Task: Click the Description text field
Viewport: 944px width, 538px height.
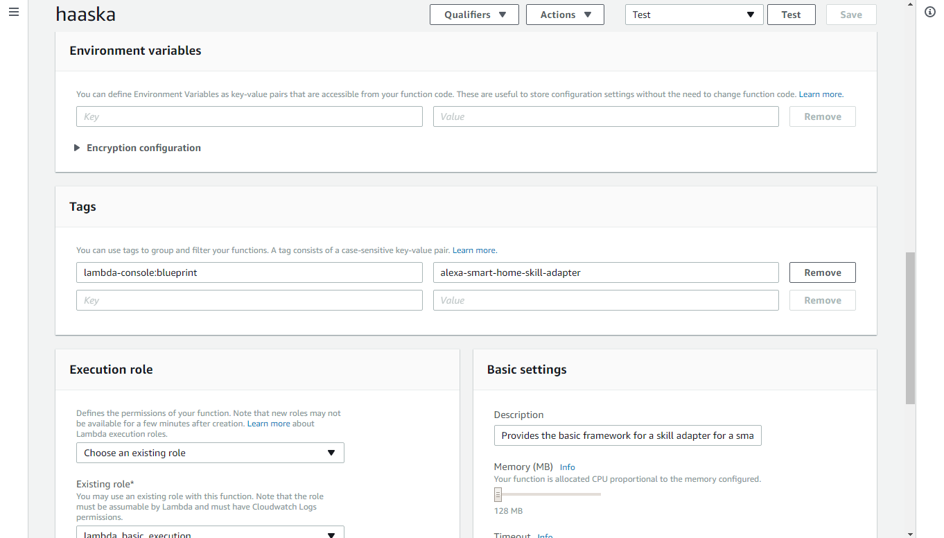Action: tap(627, 435)
